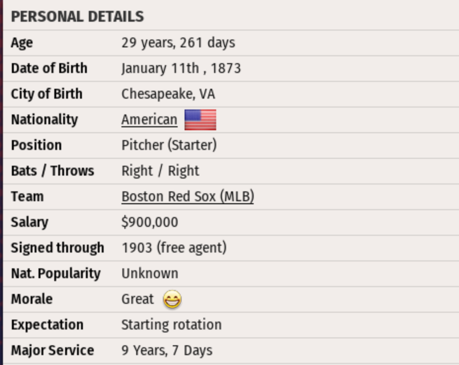This screenshot has height=365, width=459.
Task: Click the smiley morale face icon
Action: pyautogui.click(x=172, y=299)
